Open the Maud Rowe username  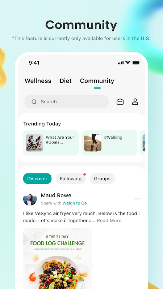pyautogui.click(x=56, y=195)
